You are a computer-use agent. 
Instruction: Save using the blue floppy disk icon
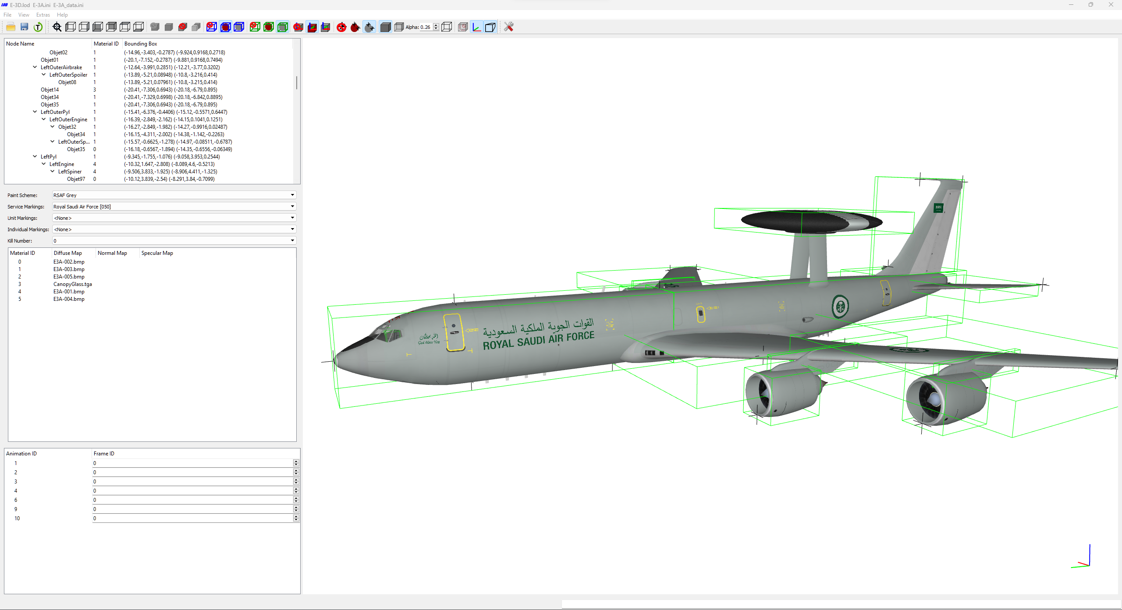tap(25, 27)
